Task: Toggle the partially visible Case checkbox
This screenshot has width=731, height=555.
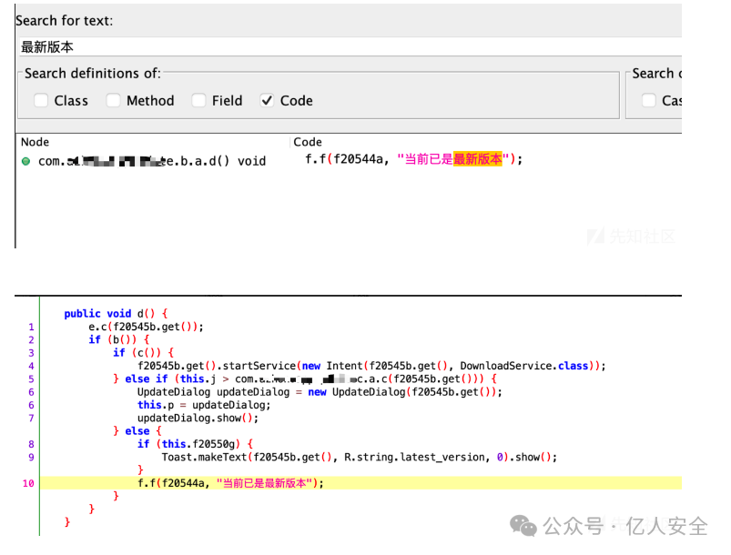Action: (649, 101)
